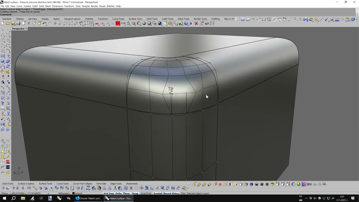The height and width of the screenshot is (202, 359).
Task: Click the Filter pane in status bar
Action: pyautogui.click(x=183, y=193)
